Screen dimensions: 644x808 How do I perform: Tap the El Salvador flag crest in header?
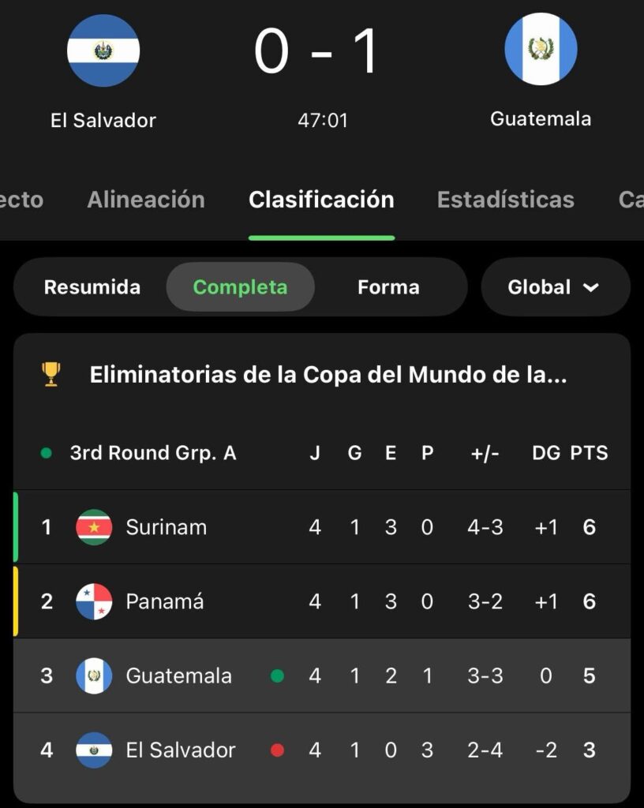(x=103, y=50)
